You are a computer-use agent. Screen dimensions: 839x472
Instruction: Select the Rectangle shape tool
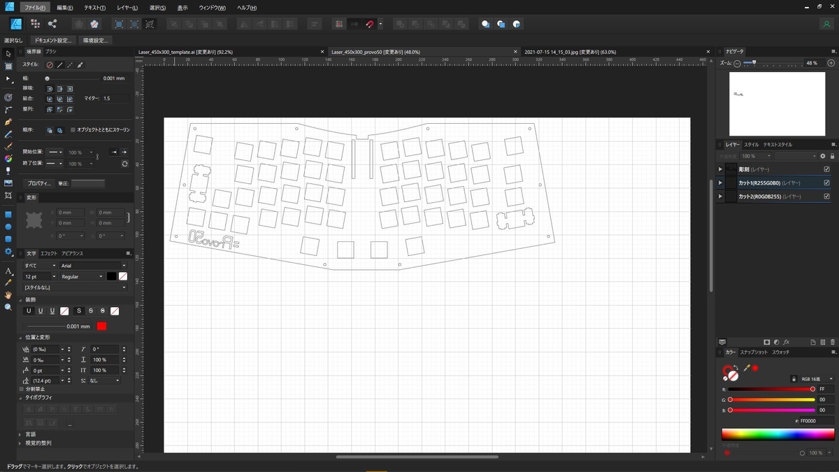coord(8,215)
